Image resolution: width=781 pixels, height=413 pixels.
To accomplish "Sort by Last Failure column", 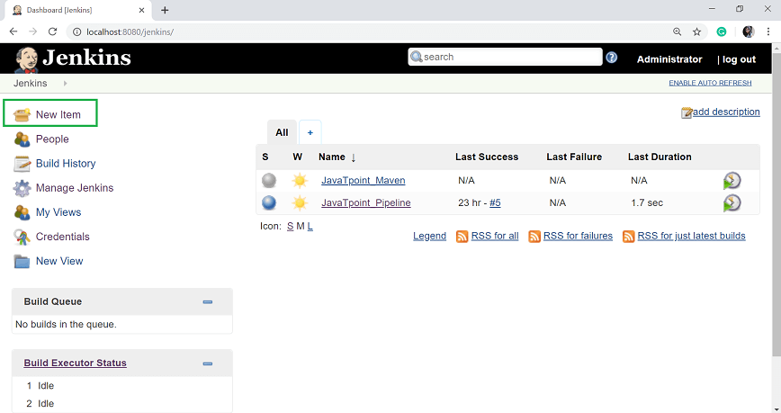I will [574, 157].
